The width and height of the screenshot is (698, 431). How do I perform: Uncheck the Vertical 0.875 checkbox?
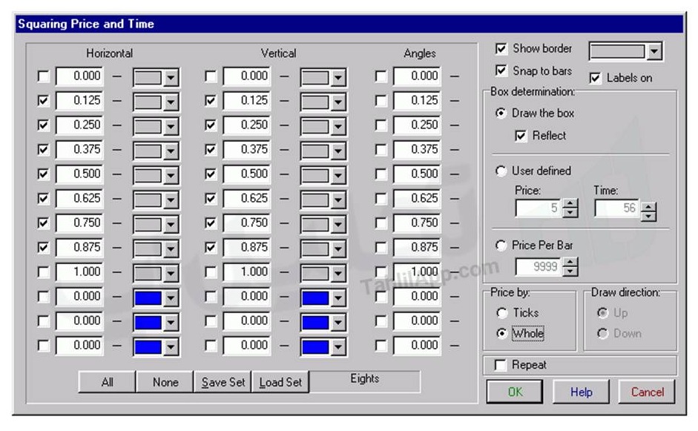click(x=211, y=248)
